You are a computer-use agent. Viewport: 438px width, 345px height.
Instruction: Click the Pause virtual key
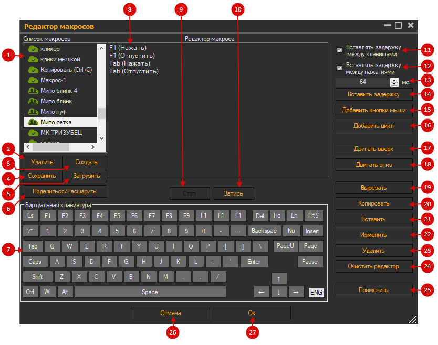(x=310, y=262)
